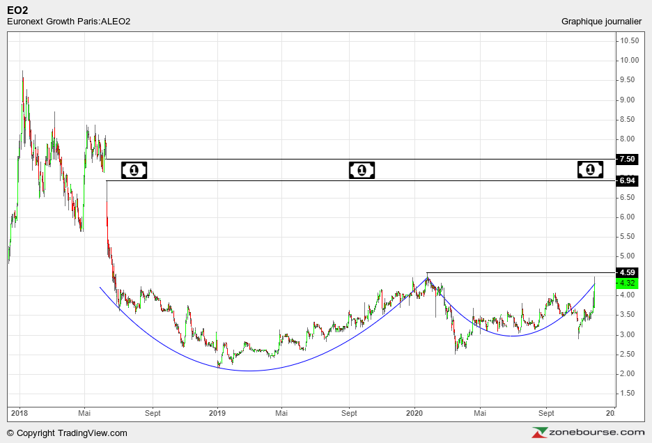Click the 2.50 price axis tick
This screenshot has height=443, width=652.
[x=628, y=354]
